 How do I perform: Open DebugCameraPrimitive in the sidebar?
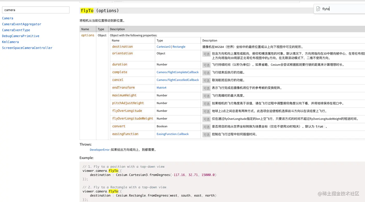pyautogui.click(x=21, y=36)
